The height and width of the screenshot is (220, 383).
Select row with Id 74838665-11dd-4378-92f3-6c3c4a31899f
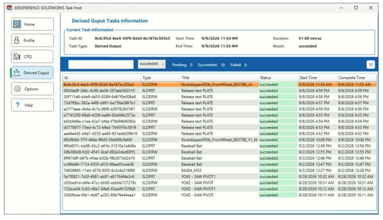point(219,170)
